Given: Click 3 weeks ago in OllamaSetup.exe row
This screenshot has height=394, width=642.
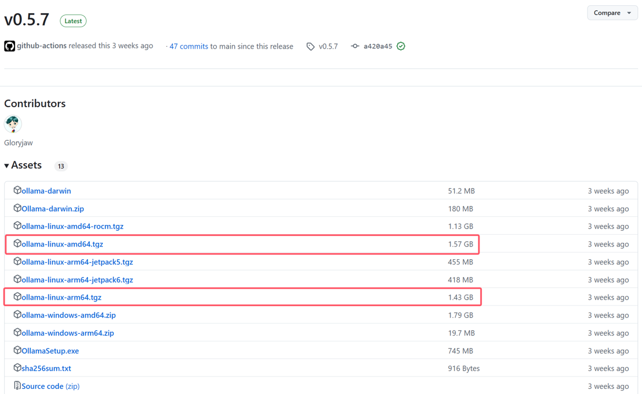Looking at the screenshot, I should pyautogui.click(x=608, y=351).
